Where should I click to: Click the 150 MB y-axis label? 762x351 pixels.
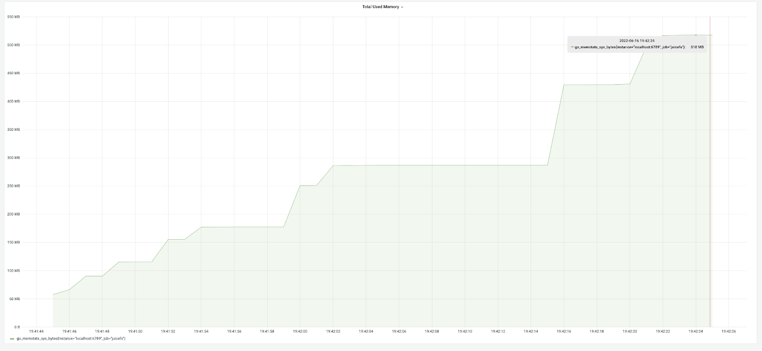(x=14, y=243)
